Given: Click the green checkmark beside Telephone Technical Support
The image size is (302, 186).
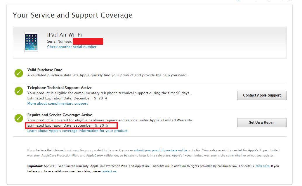Looking at the screenshot, I should pyautogui.click(x=19, y=91).
